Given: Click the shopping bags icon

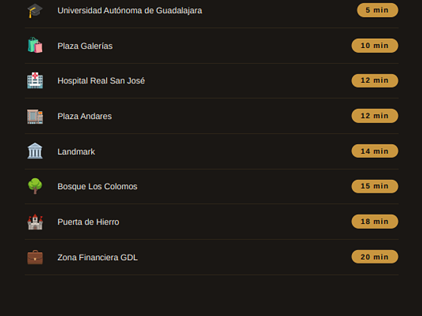Looking at the screenshot, I should pyautogui.click(x=35, y=45).
